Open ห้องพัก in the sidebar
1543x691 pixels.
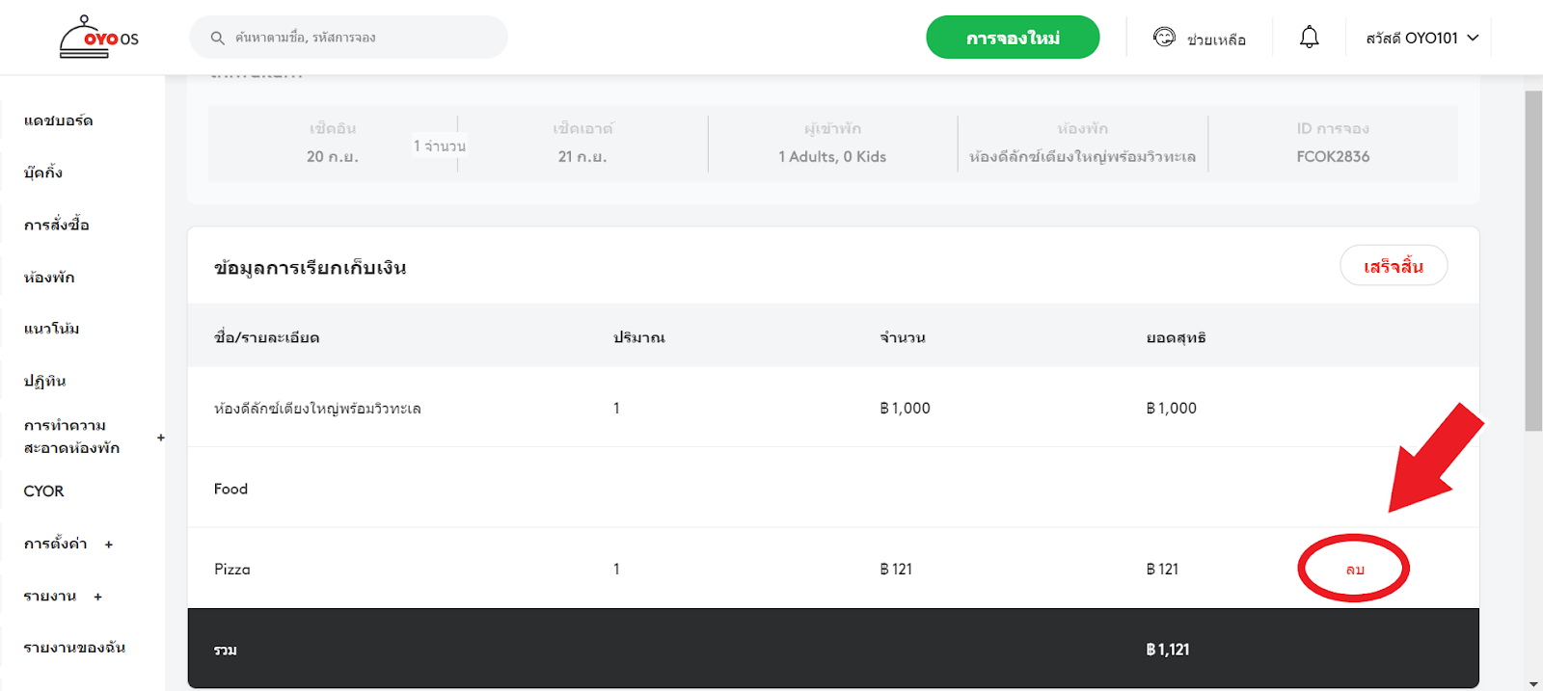click(49, 277)
